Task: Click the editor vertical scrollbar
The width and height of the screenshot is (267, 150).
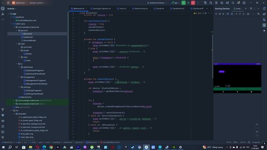Action: click(212, 56)
